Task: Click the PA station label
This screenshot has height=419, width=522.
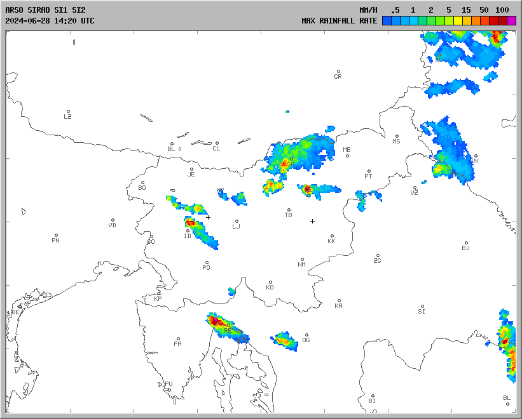Action: click(178, 344)
